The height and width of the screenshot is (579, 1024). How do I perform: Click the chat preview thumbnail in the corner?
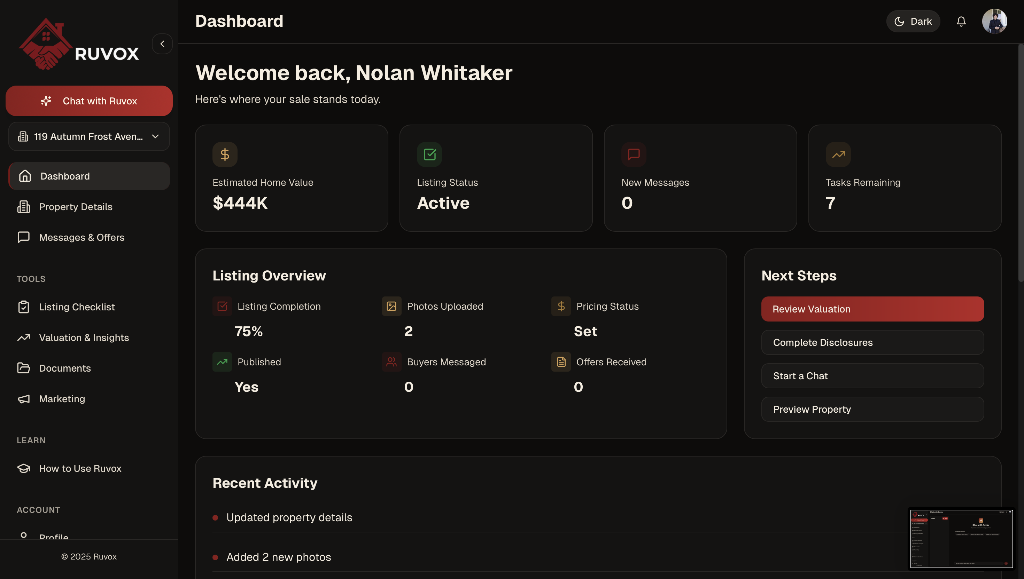click(961, 538)
